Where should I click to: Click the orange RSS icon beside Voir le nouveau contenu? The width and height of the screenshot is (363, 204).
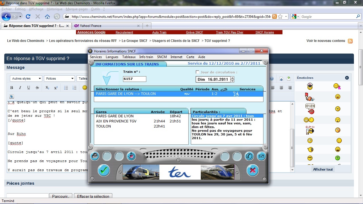point(350,41)
